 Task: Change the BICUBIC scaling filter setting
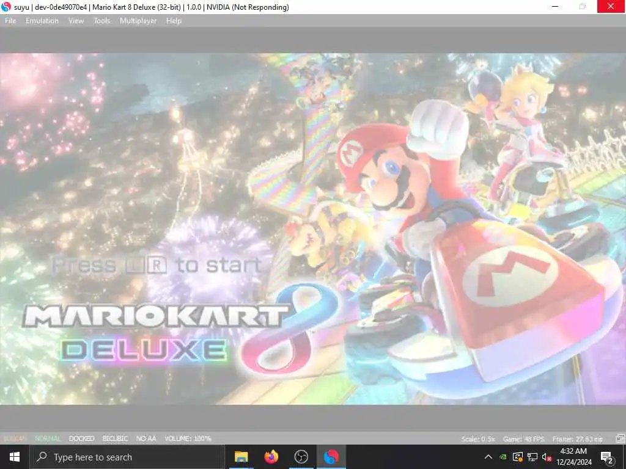(x=115, y=438)
